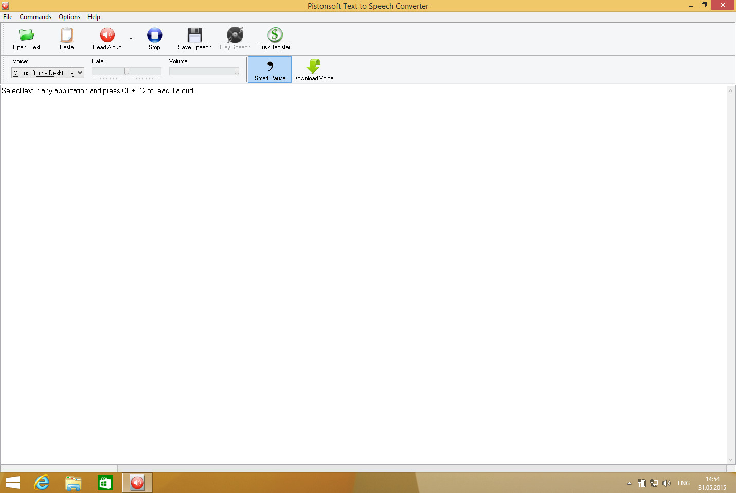The image size is (736, 493).
Task: Open the taskbar clock and date
Action: [712, 483]
